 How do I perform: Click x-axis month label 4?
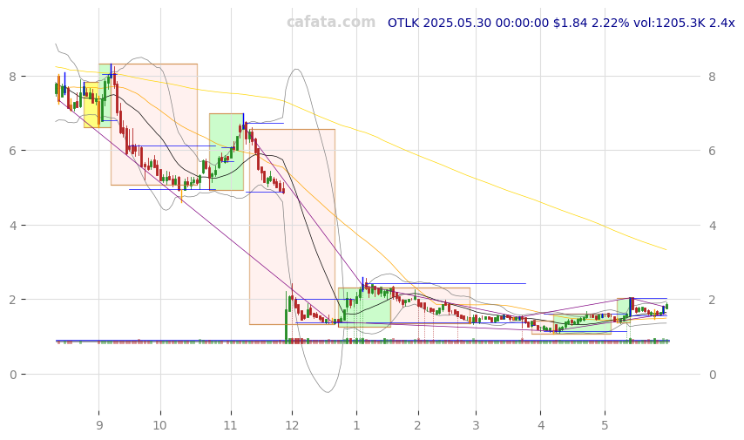pyautogui.click(x=541, y=425)
